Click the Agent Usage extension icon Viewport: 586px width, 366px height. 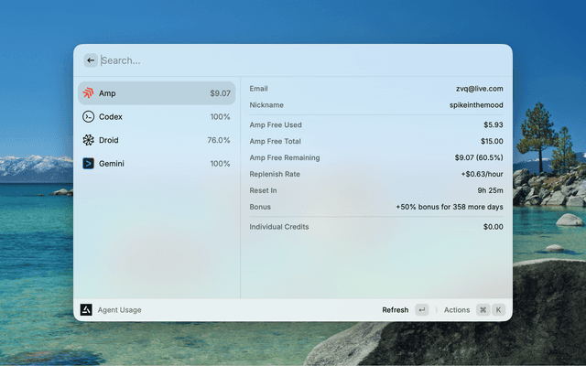coord(86,310)
